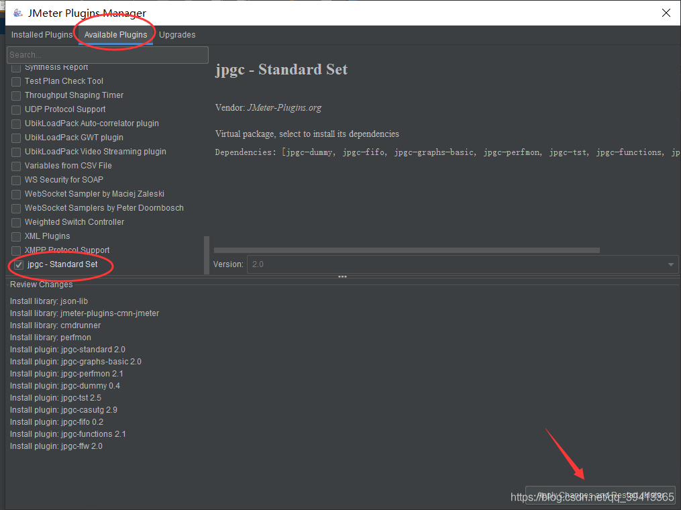681x510 pixels.
Task: Click 'Install plugin: jpgc-fifo 0.2' line
Action: [x=56, y=422]
